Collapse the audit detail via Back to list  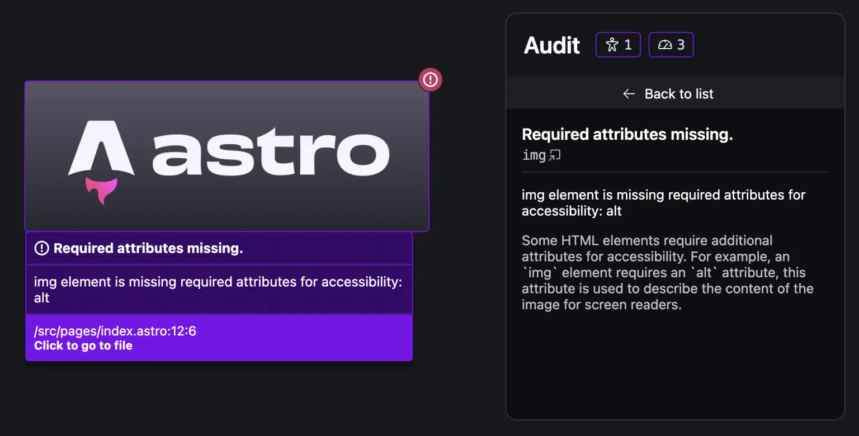(x=667, y=93)
